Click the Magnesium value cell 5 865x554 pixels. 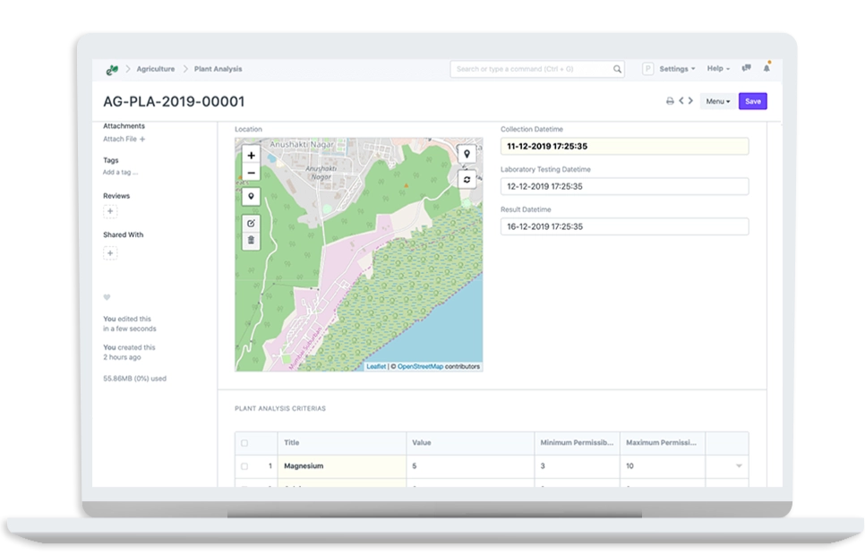coord(470,466)
